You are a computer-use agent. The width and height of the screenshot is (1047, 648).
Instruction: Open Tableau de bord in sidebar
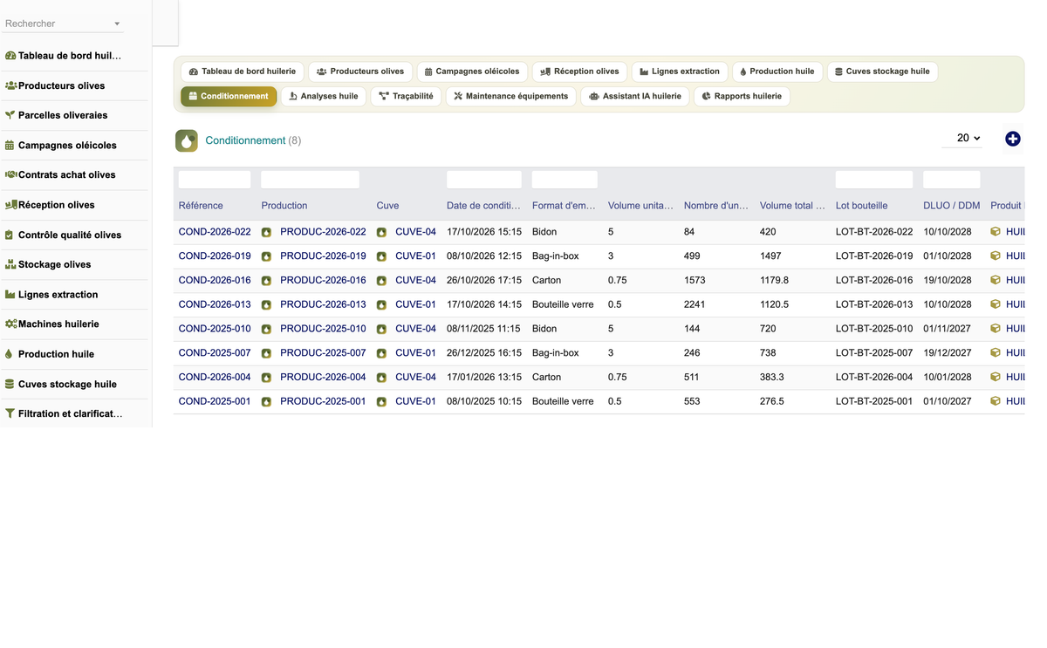tap(73, 56)
